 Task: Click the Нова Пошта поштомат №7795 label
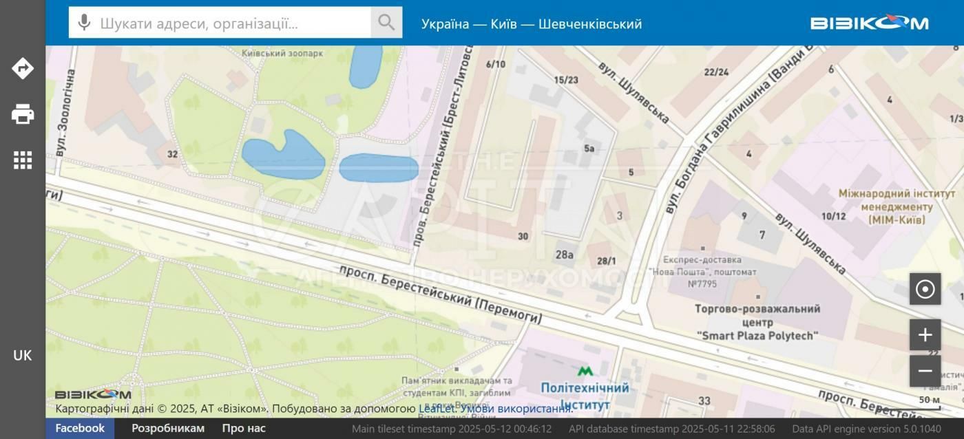click(702, 271)
